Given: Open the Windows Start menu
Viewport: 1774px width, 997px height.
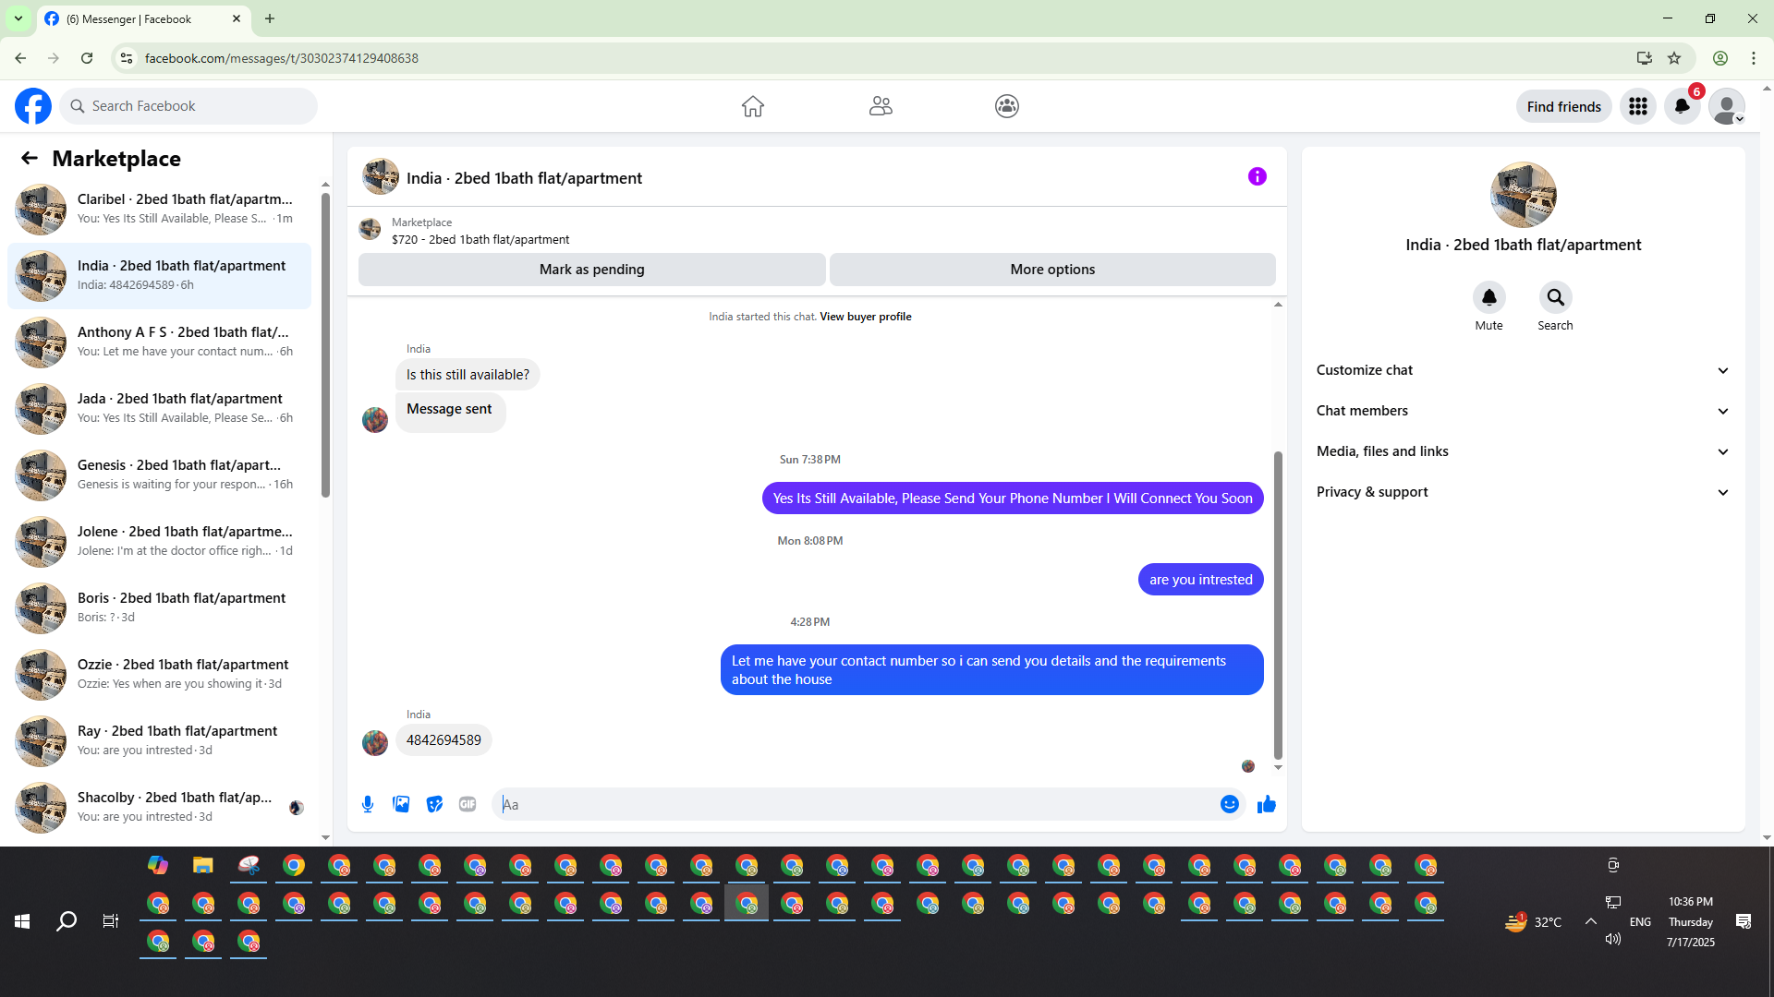Looking at the screenshot, I should tap(22, 921).
